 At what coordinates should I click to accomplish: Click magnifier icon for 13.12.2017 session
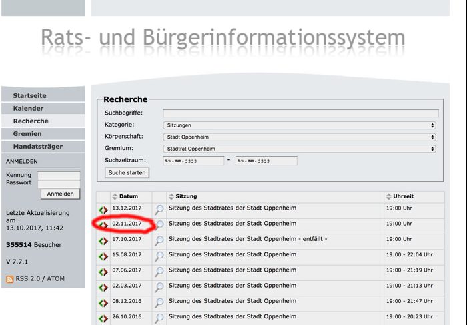(159, 210)
